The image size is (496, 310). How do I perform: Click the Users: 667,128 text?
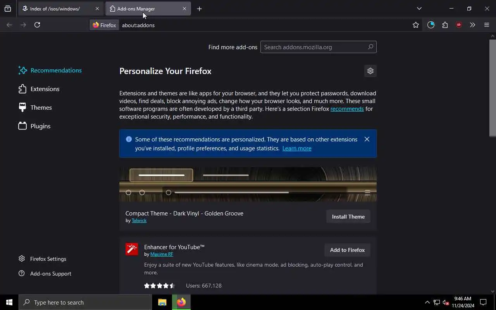click(x=204, y=286)
